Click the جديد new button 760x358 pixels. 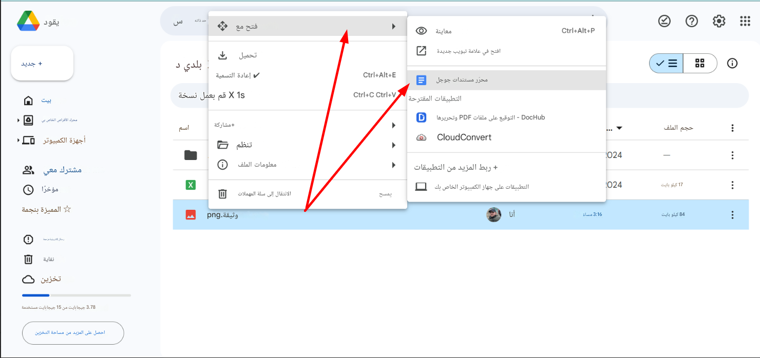tap(42, 64)
